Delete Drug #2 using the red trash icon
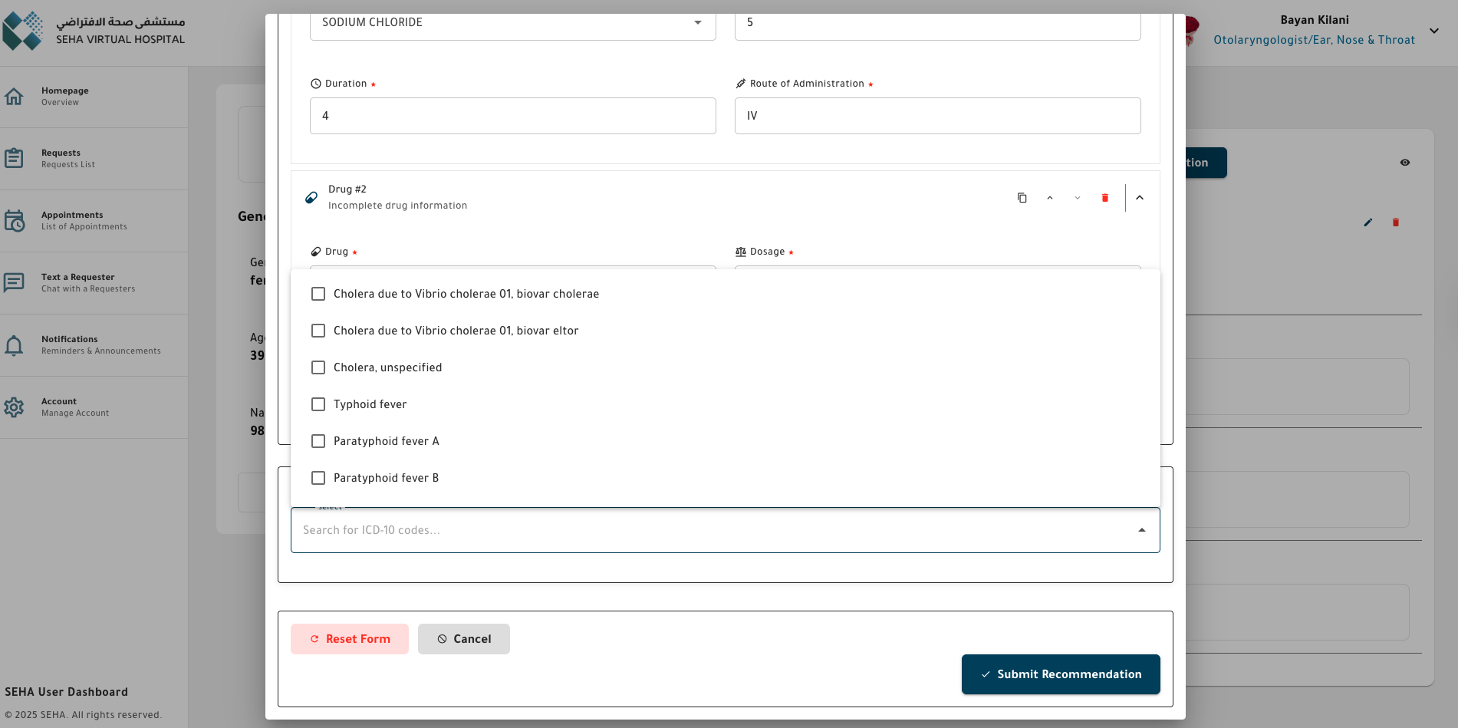The image size is (1458, 728). coord(1104,197)
